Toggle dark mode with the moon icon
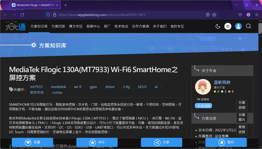This screenshot has height=149, width=262. point(218,26)
